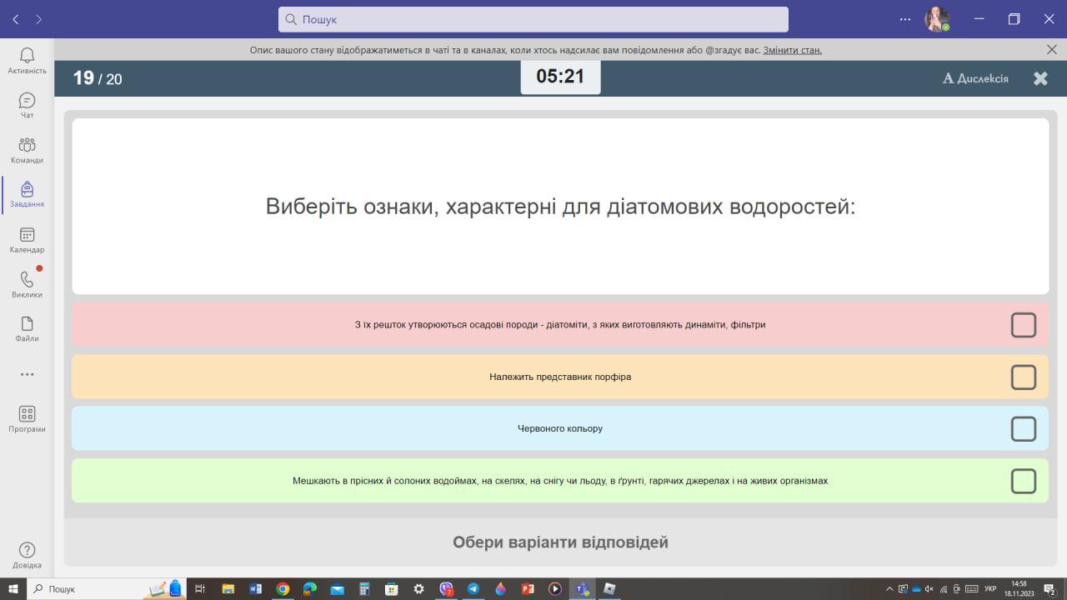This screenshot has height=600, width=1067.
Task: Open the Teams settings and more menu
Action: (x=905, y=19)
